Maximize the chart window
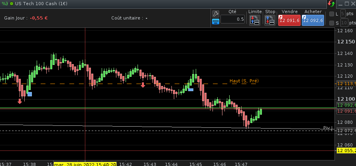Image resolution: width=356 pixels, height=166 pixels. [347, 4]
